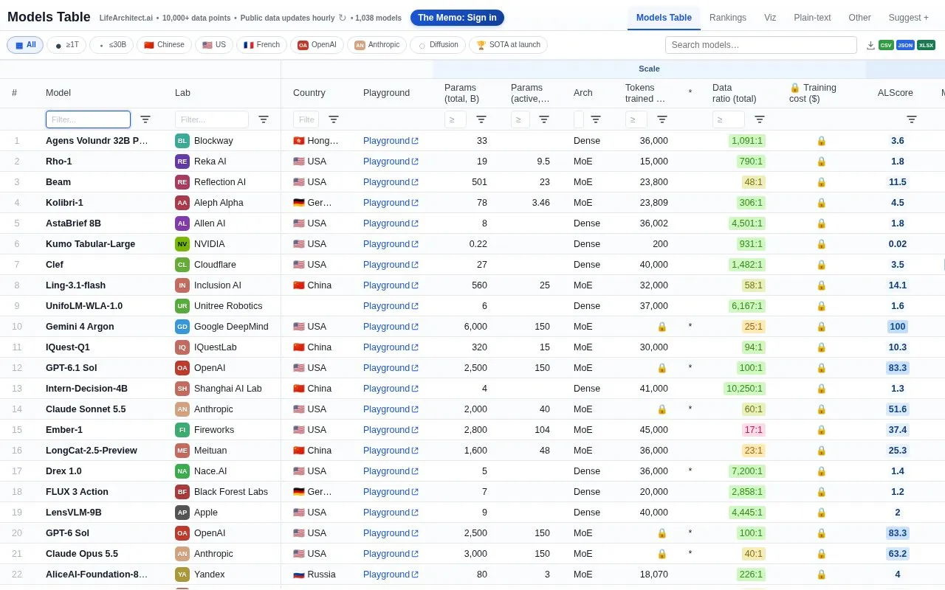945x590 pixels.
Task: Click the download icon near export badges
Action: pyautogui.click(x=870, y=45)
